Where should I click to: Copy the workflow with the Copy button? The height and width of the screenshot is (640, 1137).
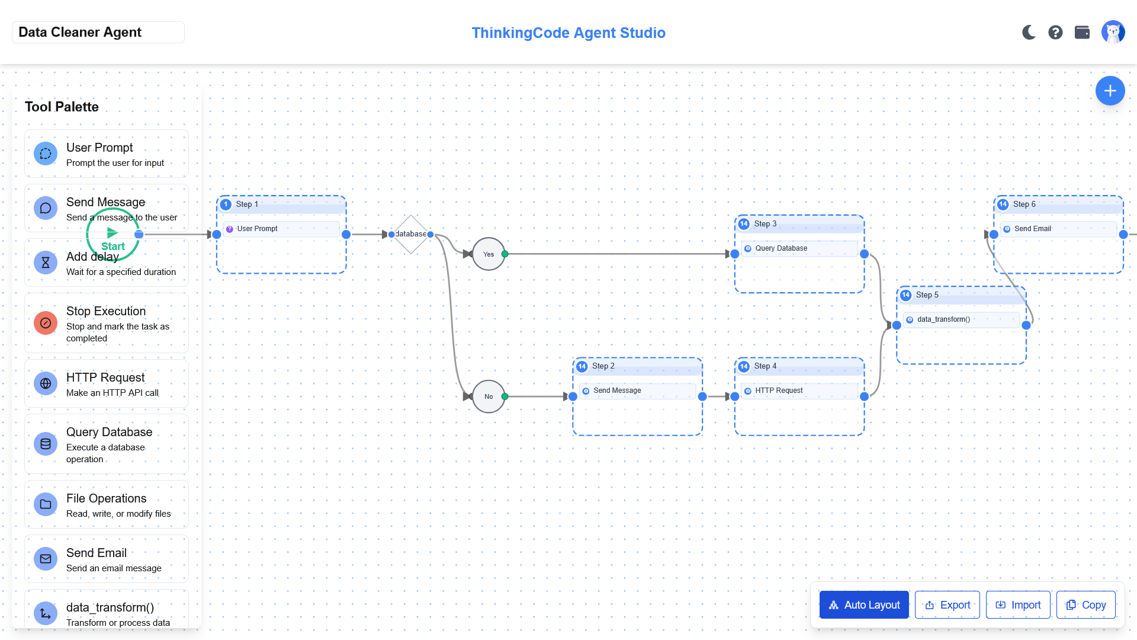(x=1085, y=604)
